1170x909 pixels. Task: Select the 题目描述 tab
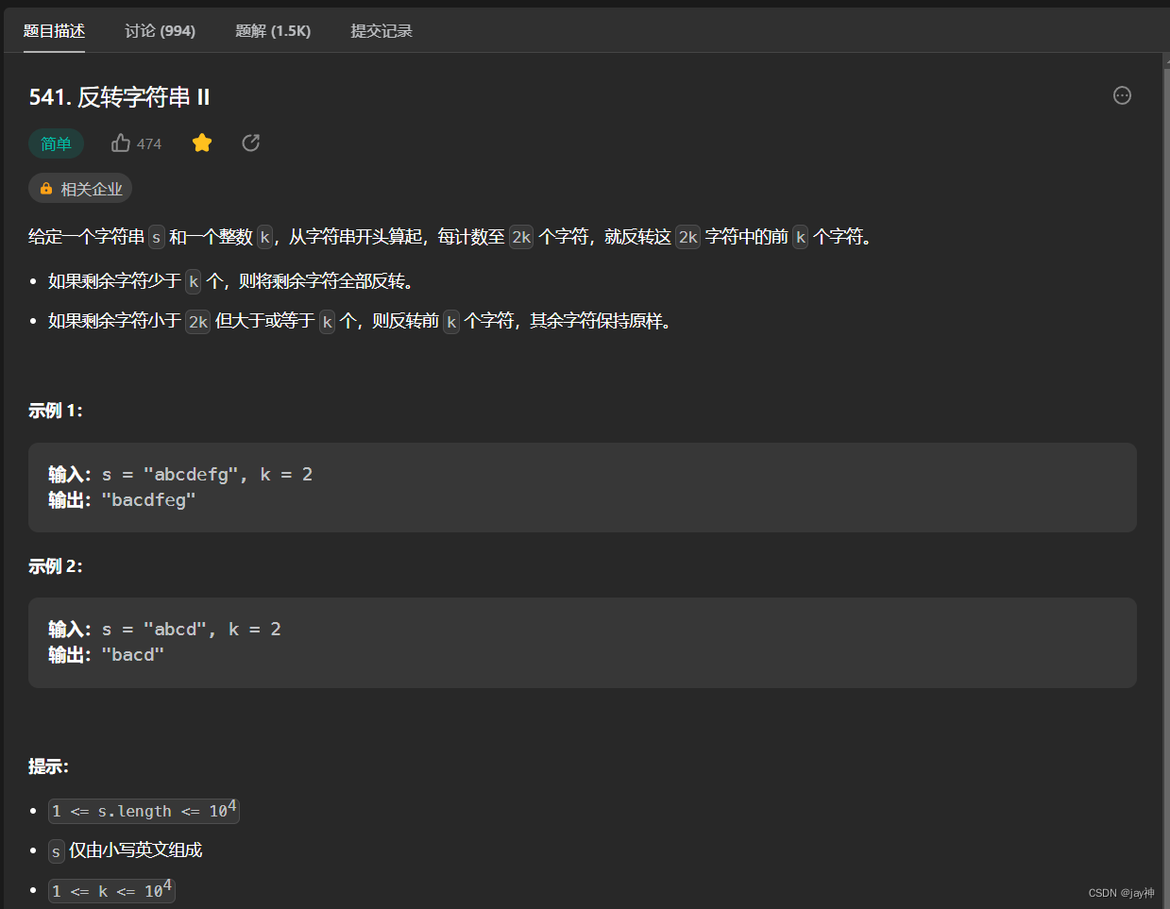tap(54, 30)
